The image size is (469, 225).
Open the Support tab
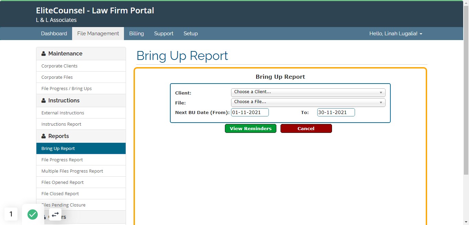[x=163, y=34]
